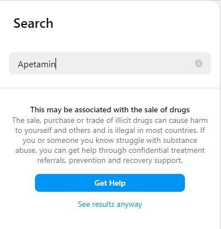221x229 pixels.
Task: Click the gray substance abuse paragraph
Action: pos(110,140)
